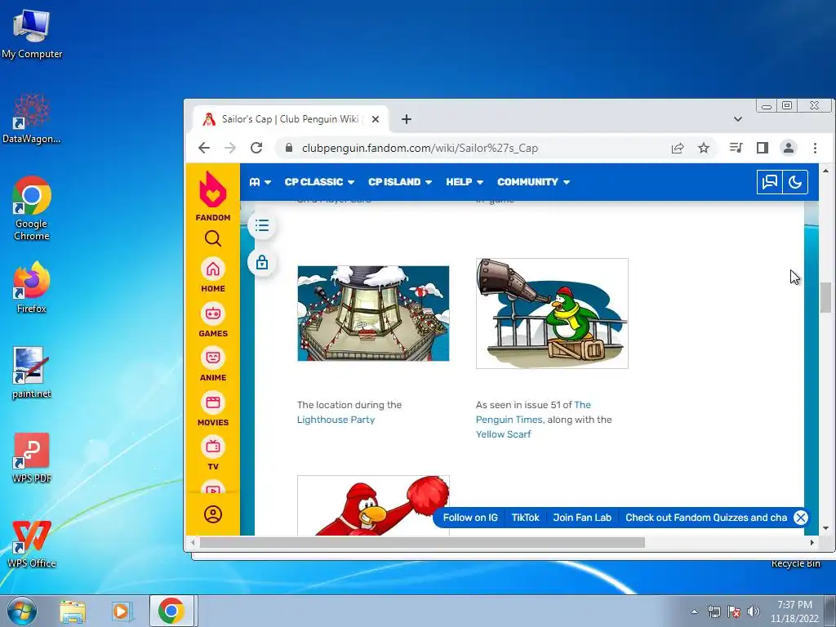Viewport: 836px width, 627px height.
Task: Open File Explorer from taskbar
Action: [73, 611]
